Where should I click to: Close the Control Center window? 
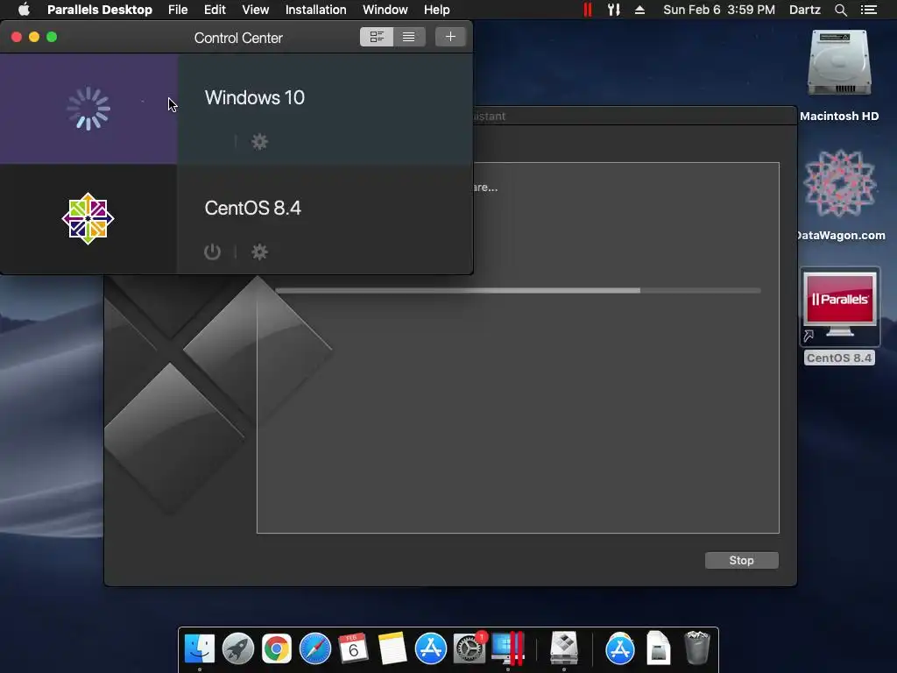tap(17, 37)
